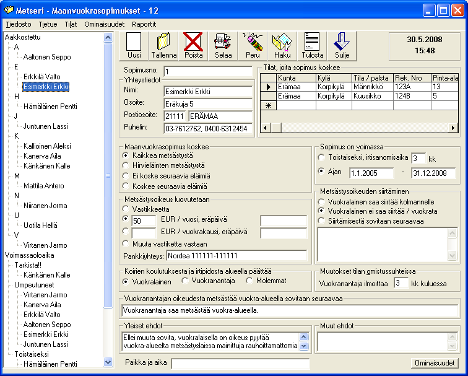Open the Haku search icon

coord(282,45)
